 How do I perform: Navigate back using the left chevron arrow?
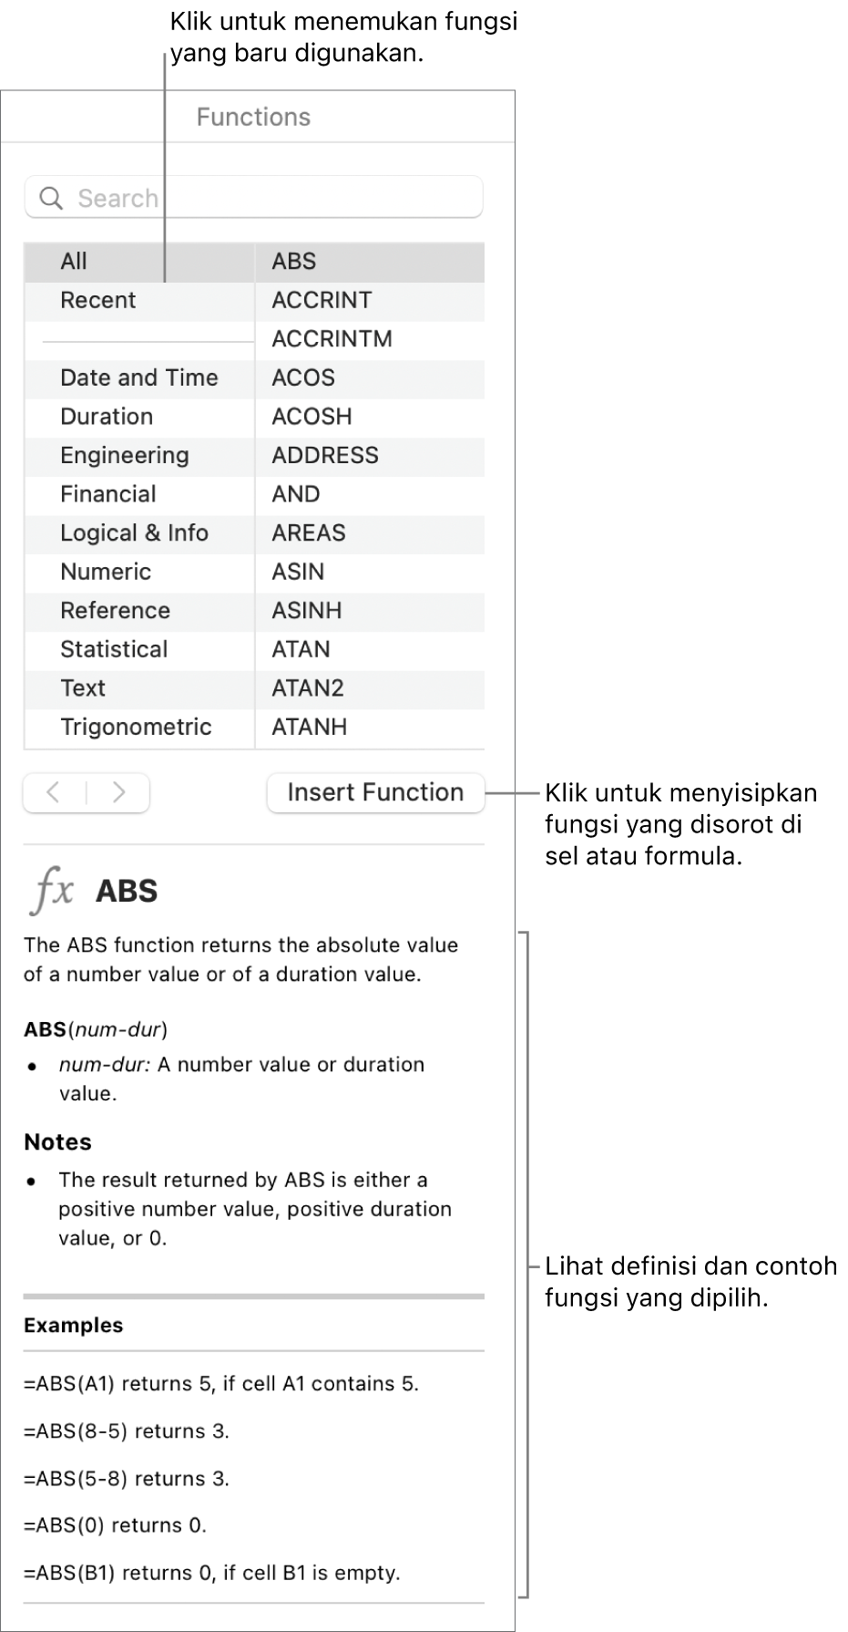click(x=55, y=792)
